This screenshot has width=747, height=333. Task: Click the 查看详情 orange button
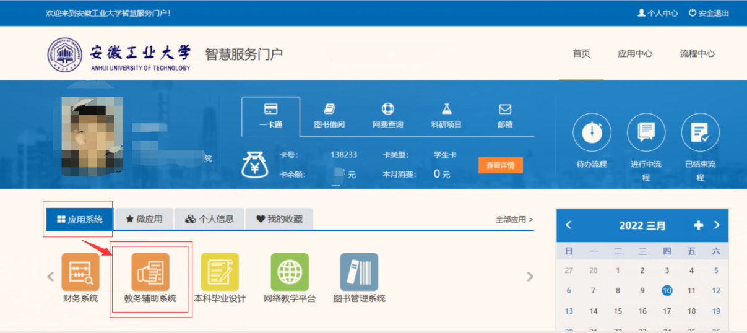point(500,165)
